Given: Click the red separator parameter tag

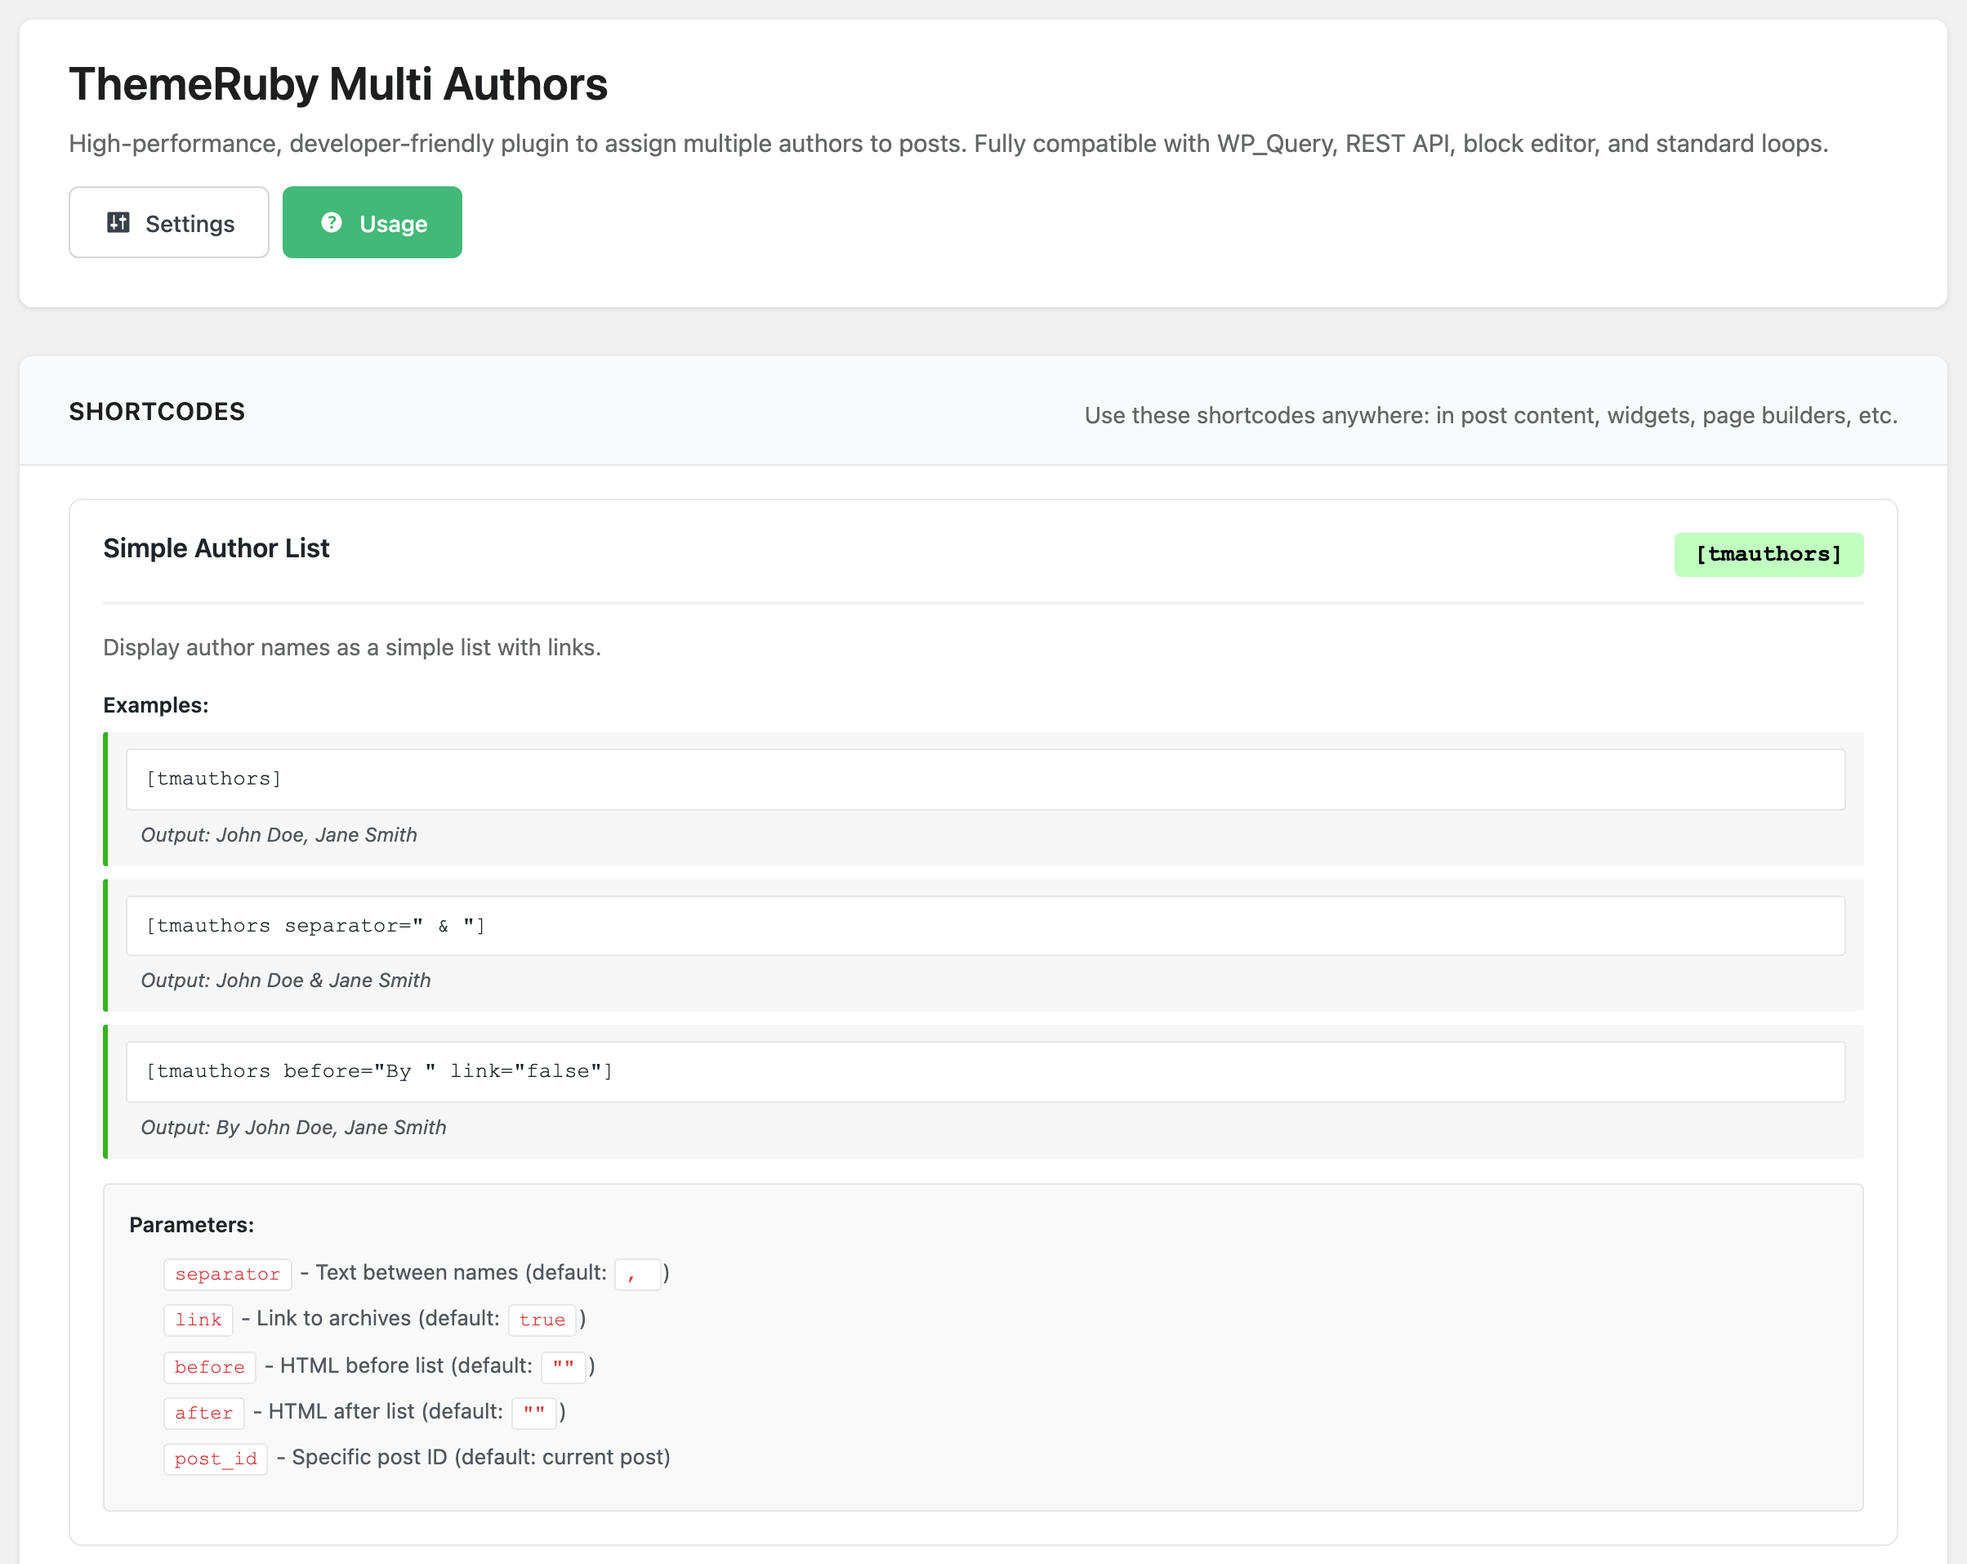Looking at the screenshot, I should [227, 1274].
